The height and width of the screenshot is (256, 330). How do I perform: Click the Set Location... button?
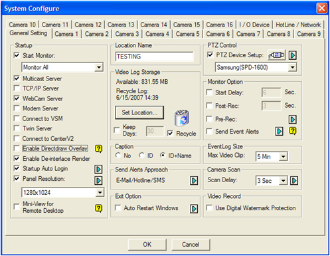[x=139, y=112]
